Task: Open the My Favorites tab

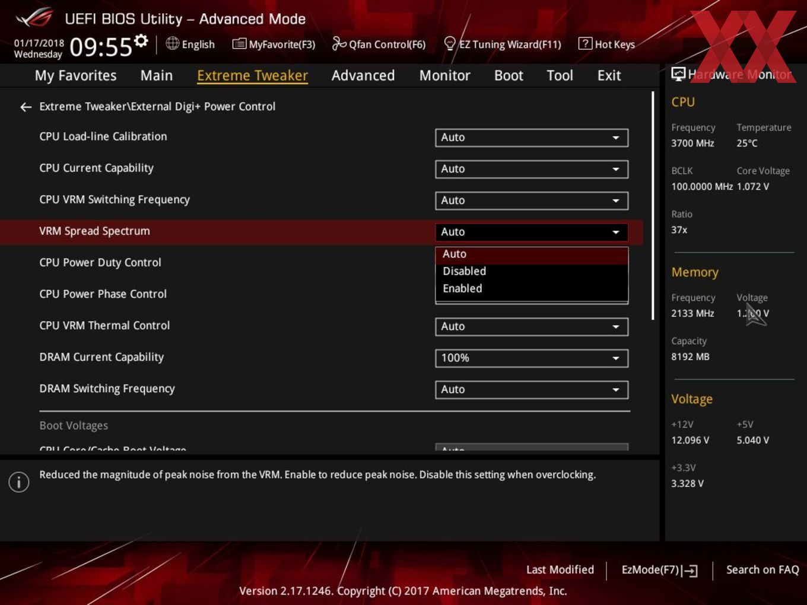Action: click(x=76, y=75)
